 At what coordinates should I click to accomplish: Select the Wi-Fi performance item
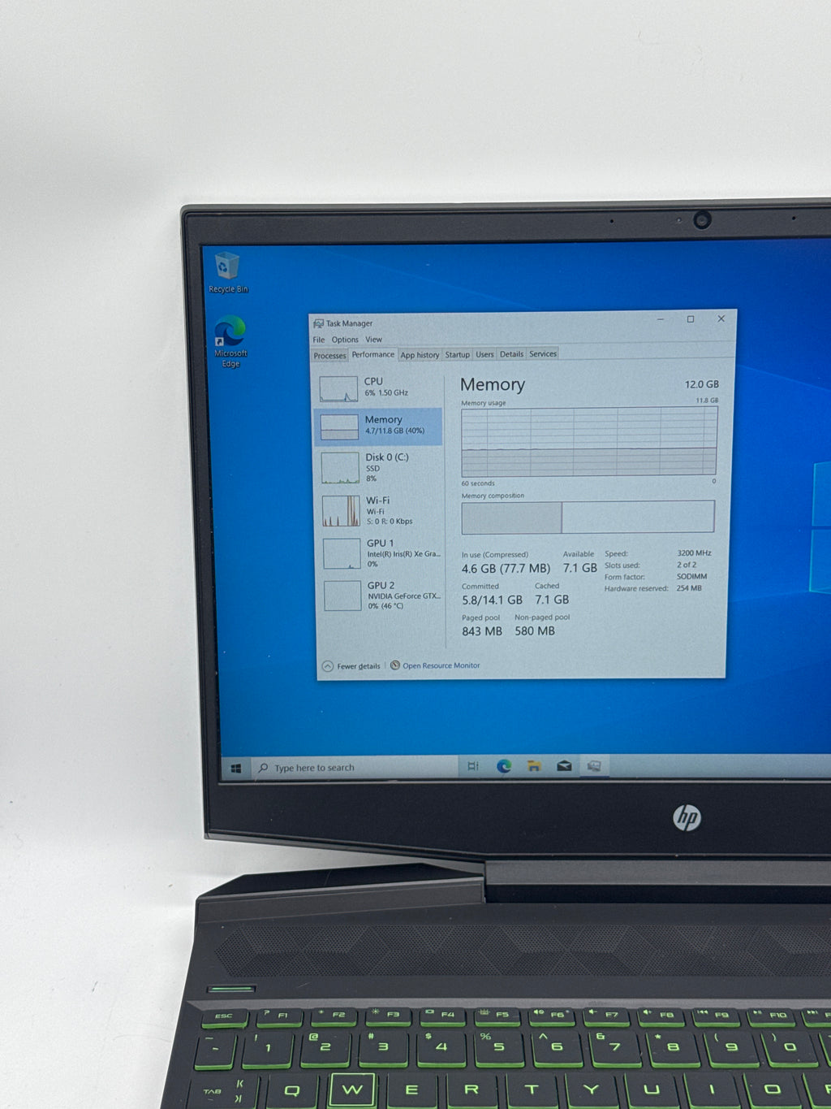point(381,510)
